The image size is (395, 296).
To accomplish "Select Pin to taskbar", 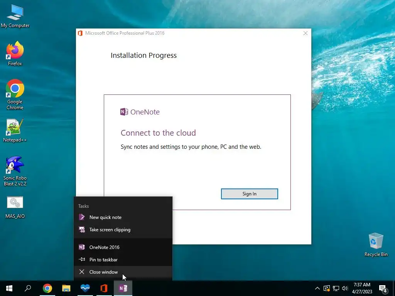I will [123, 259].
